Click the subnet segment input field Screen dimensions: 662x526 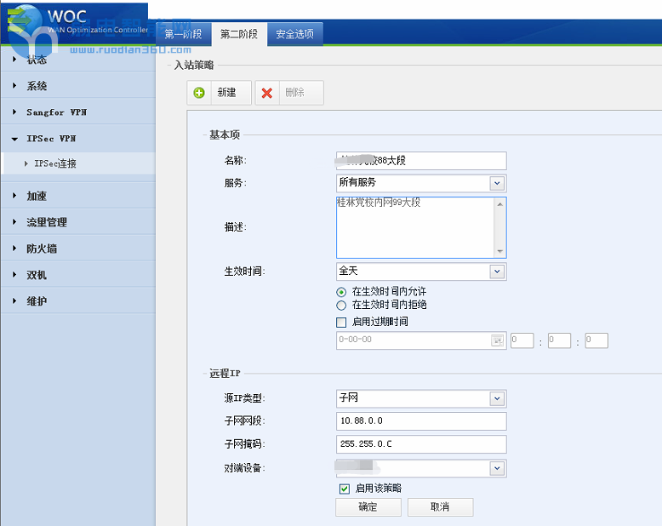pyautogui.click(x=421, y=421)
